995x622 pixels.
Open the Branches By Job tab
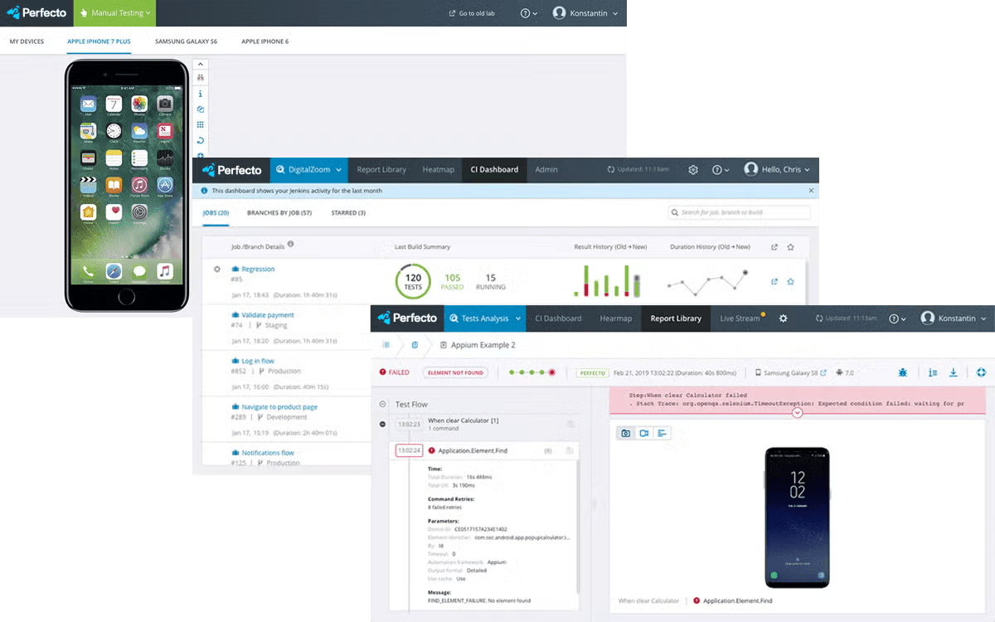click(x=279, y=213)
